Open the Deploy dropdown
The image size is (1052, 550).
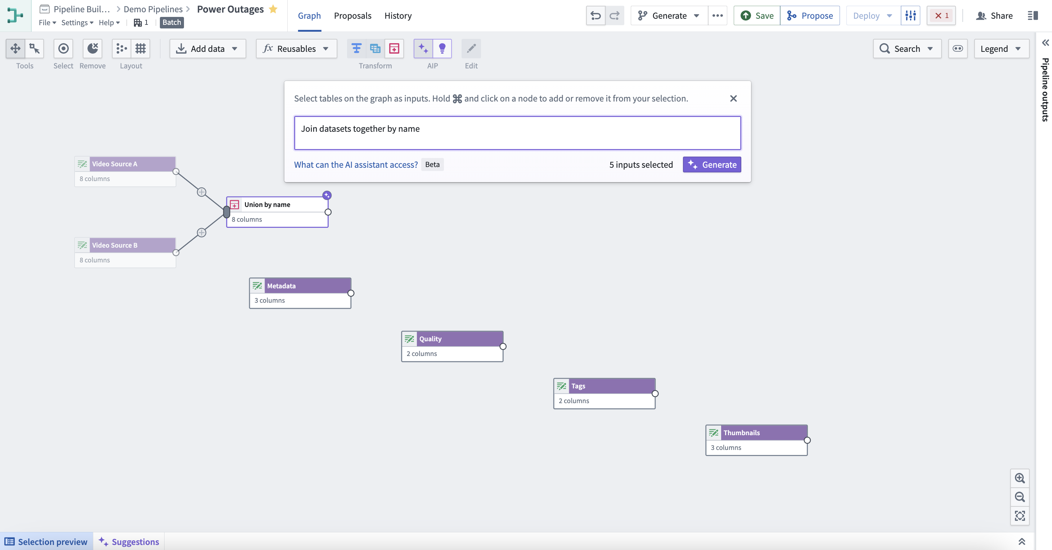874,15
